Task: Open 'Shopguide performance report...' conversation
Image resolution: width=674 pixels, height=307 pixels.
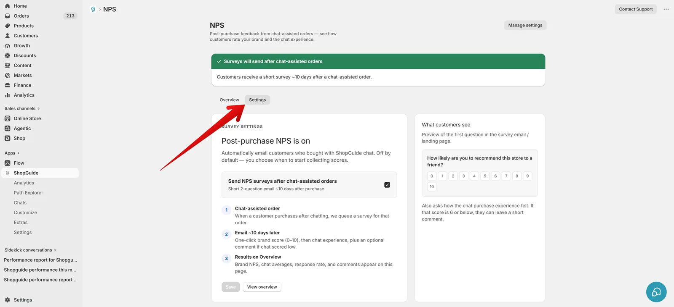Action: point(40,280)
